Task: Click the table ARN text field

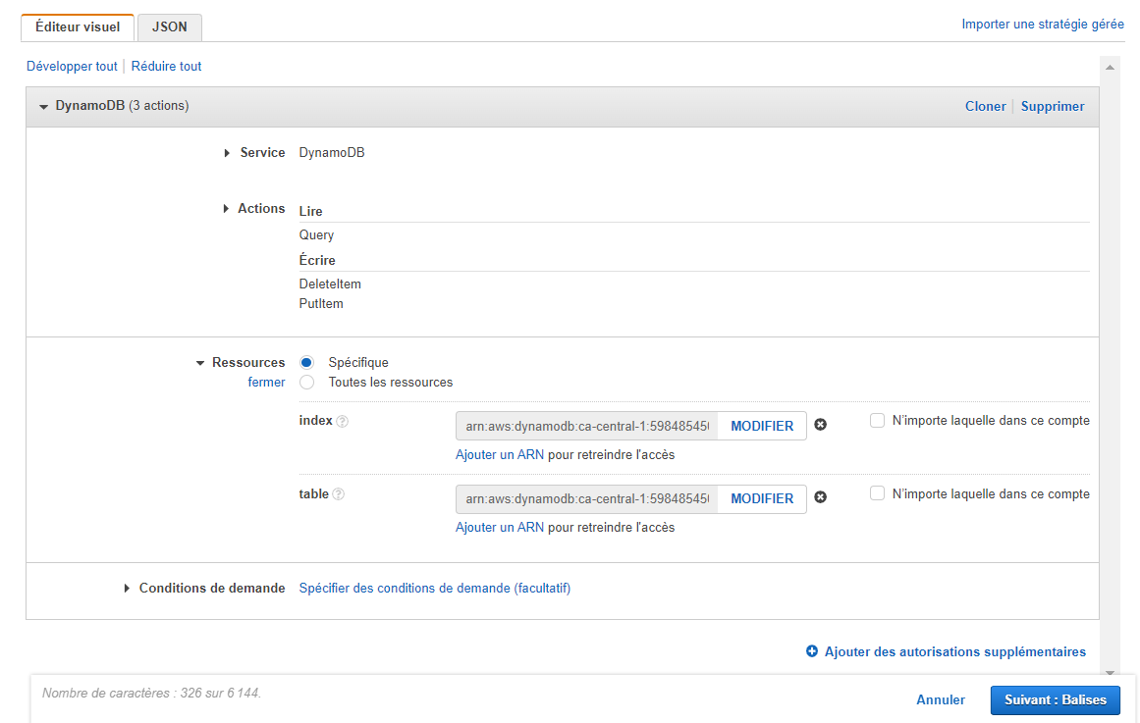Action: 587,498
